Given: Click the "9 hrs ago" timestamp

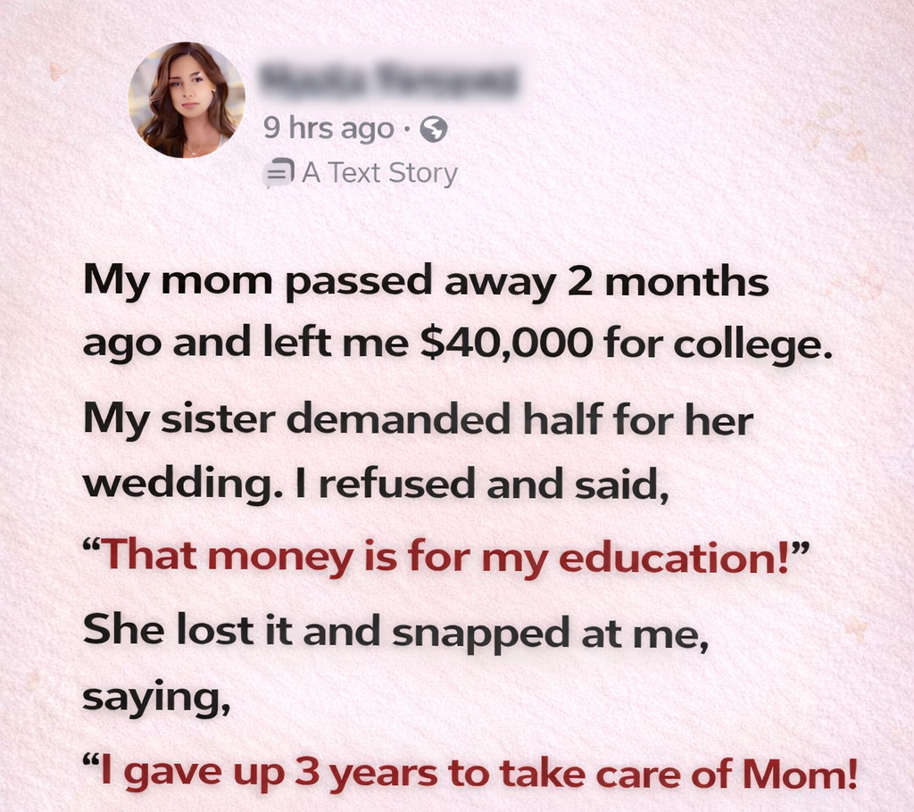Looking at the screenshot, I should tap(328, 129).
